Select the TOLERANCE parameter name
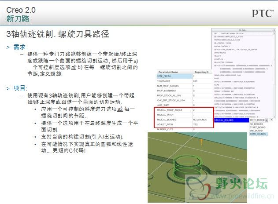This screenshot has height=204, width=278. click(163, 81)
